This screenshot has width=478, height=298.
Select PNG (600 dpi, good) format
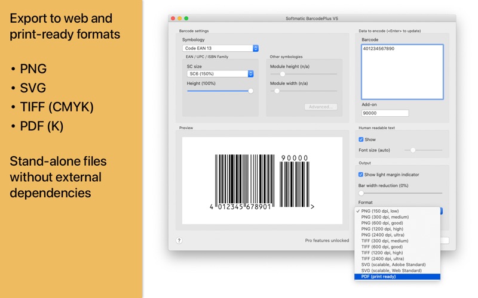tap(397, 223)
